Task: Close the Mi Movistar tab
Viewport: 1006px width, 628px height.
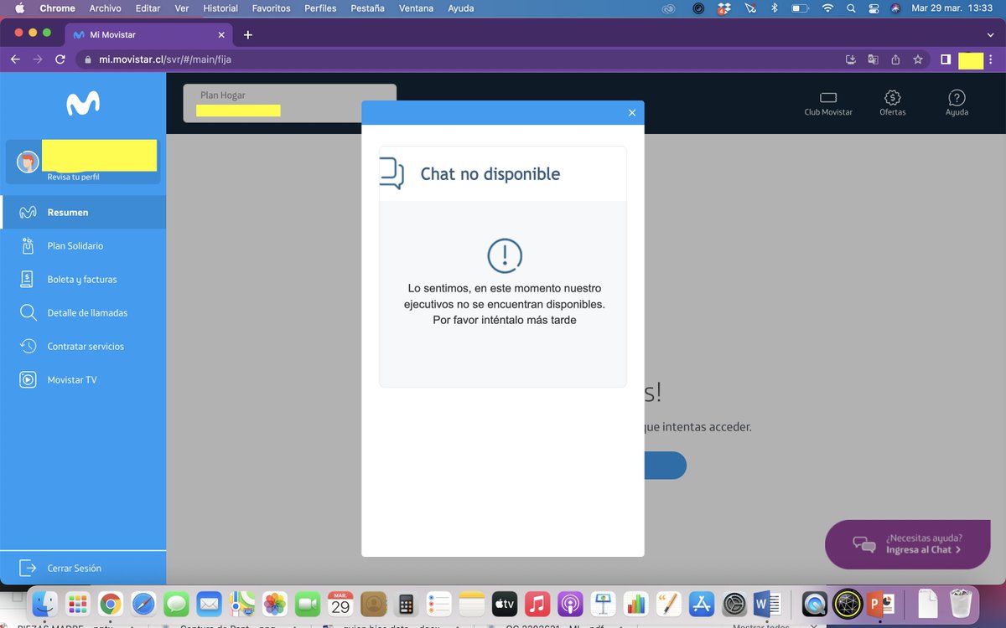Action: pos(222,35)
